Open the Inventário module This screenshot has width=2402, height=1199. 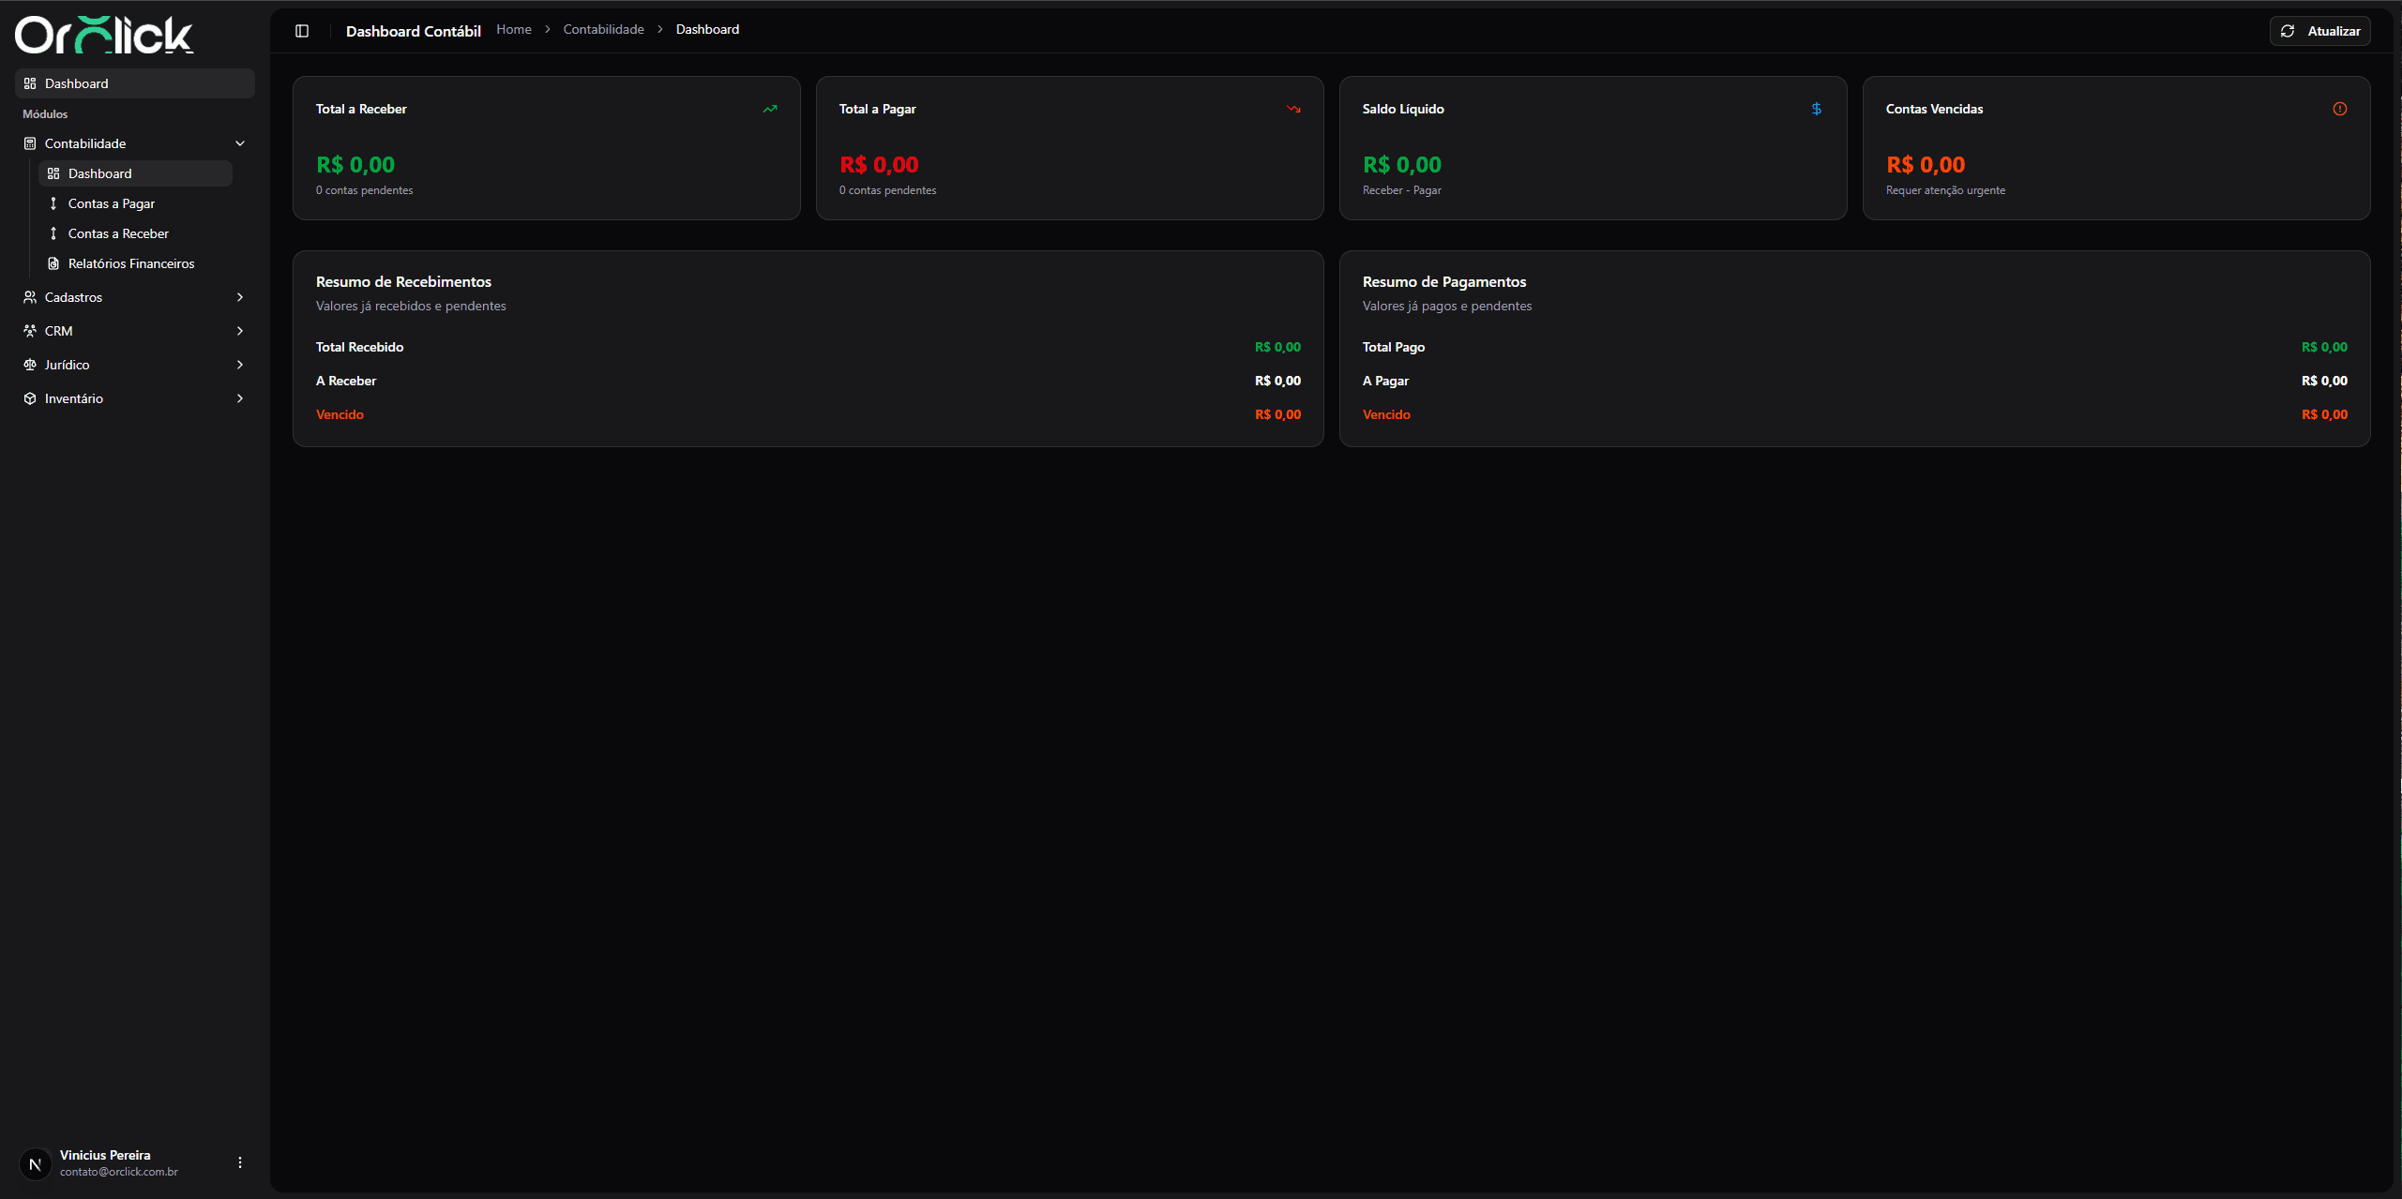click(x=135, y=398)
